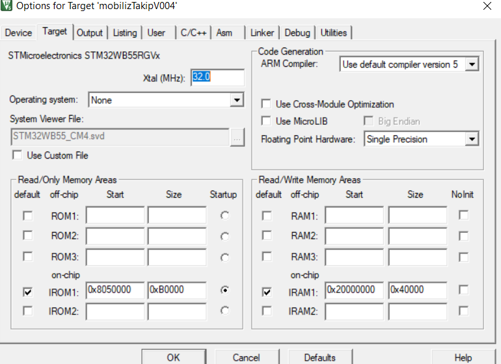Click the RAM1 Start field
Image resolution: width=501 pixels, height=364 pixels.
click(354, 215)
